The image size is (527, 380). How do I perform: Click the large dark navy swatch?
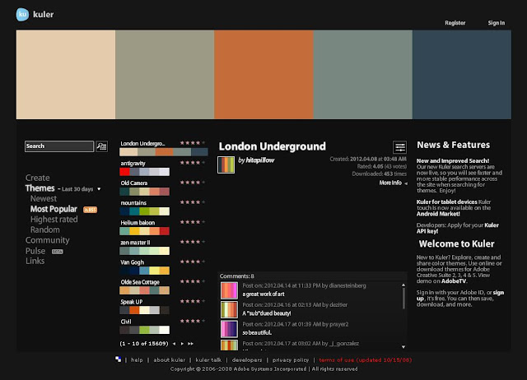coord(462,75)
